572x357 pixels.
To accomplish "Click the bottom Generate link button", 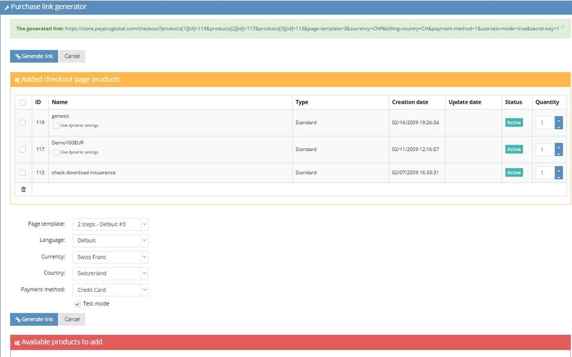I will (x=33, y=319).
